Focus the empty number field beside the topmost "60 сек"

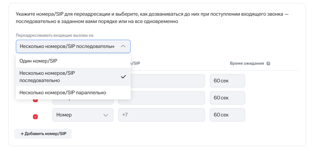point(168,81)
